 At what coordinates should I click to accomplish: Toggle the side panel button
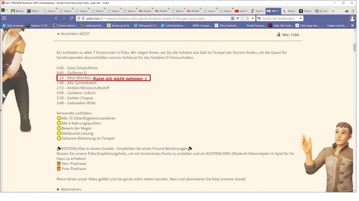coord(4,18)
